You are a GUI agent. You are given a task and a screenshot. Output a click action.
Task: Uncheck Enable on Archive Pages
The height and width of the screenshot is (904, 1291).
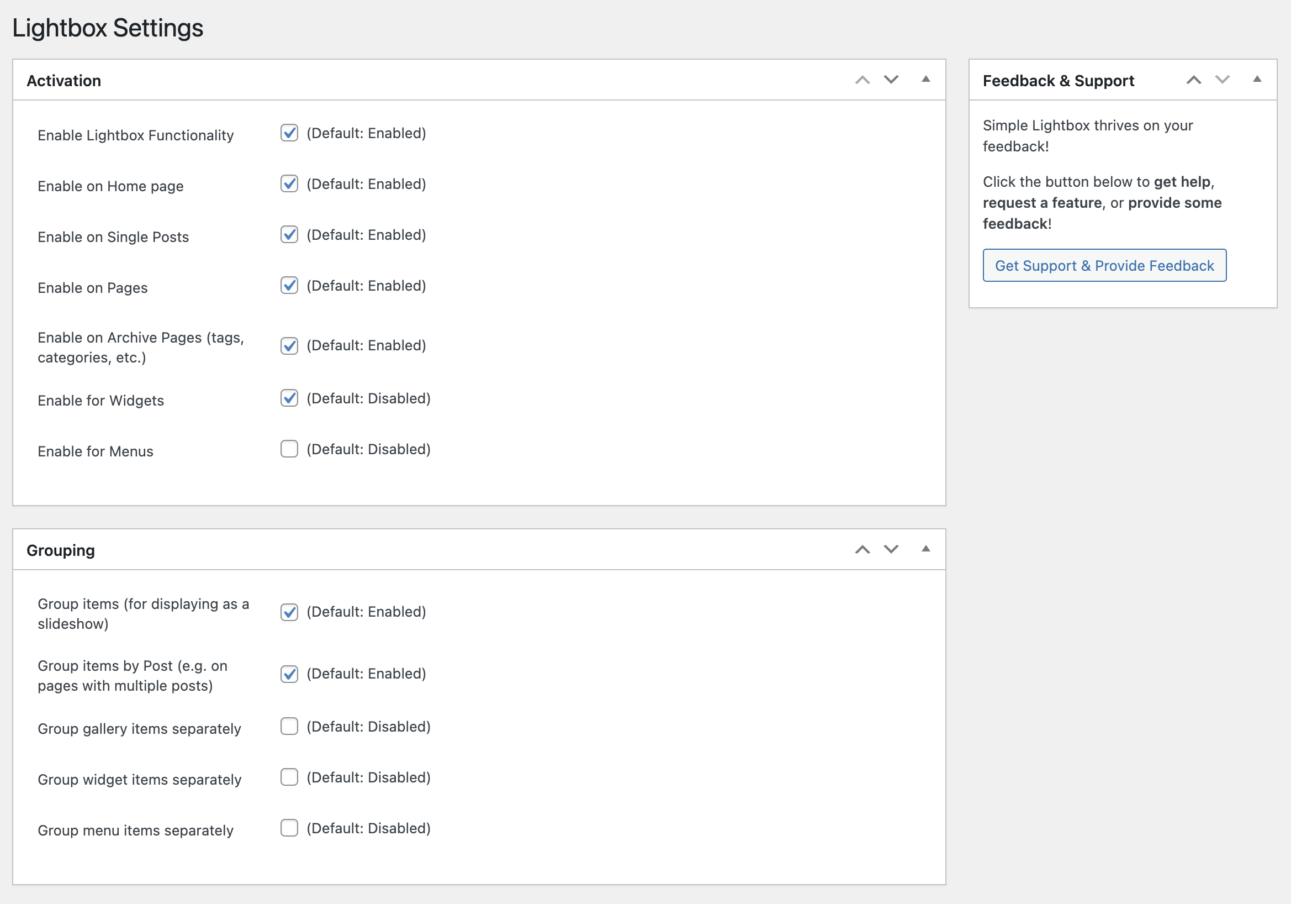click(289, 346)
